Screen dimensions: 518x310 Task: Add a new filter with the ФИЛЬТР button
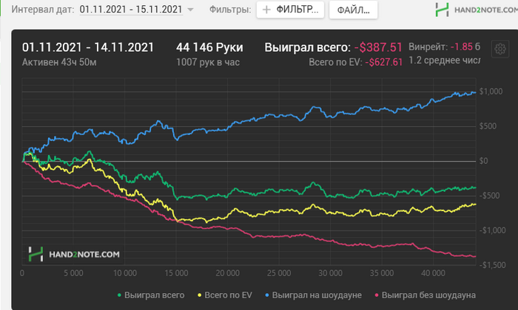pyautogui.click(x=290, y=10)
